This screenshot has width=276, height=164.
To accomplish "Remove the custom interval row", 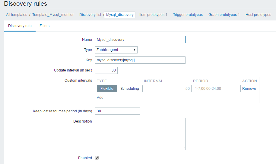I will point(249,89).
